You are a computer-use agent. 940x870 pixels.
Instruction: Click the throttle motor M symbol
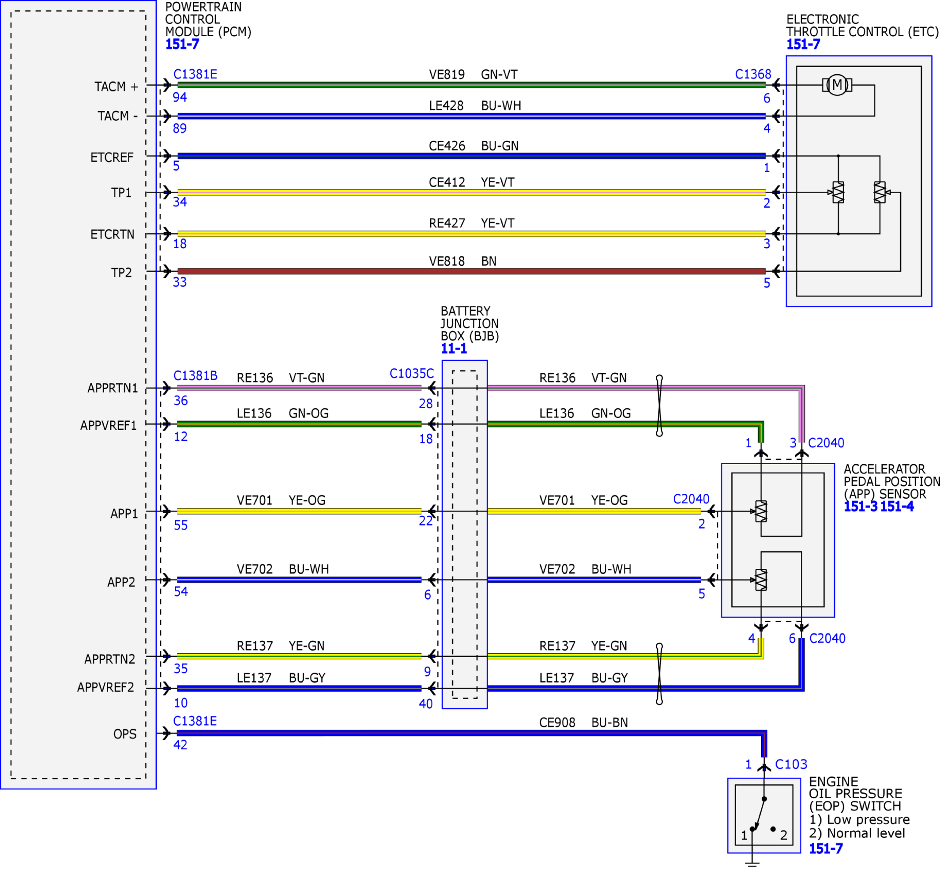click(837, 85)
